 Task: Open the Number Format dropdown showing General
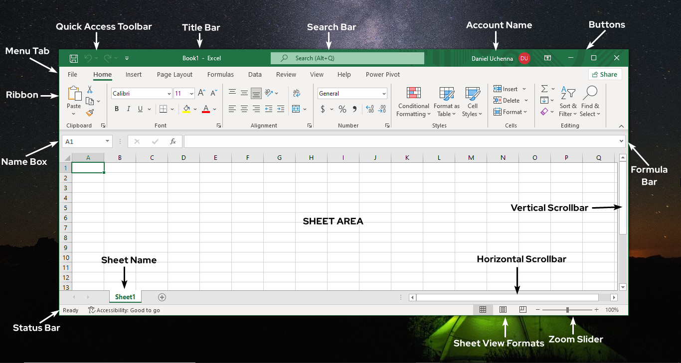352,93
